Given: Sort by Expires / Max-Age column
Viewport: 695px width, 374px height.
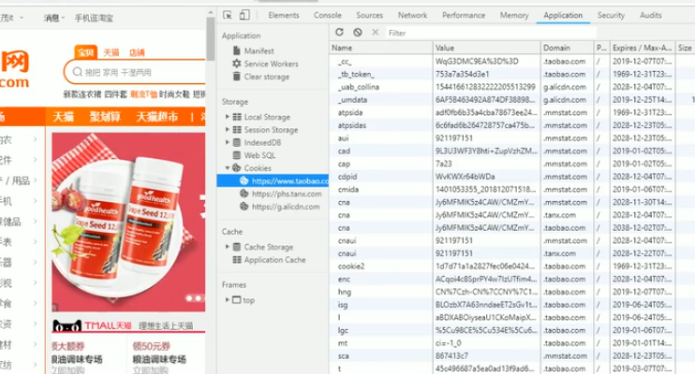Looking at the screenshot, I should 642,48.
